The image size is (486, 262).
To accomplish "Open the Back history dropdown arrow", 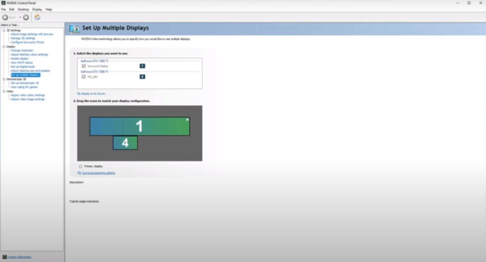I will click(x=20, y=17).
